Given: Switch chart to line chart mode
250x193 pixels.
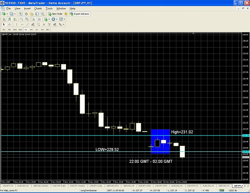Looking at the screenshot, I should [15, 19].
